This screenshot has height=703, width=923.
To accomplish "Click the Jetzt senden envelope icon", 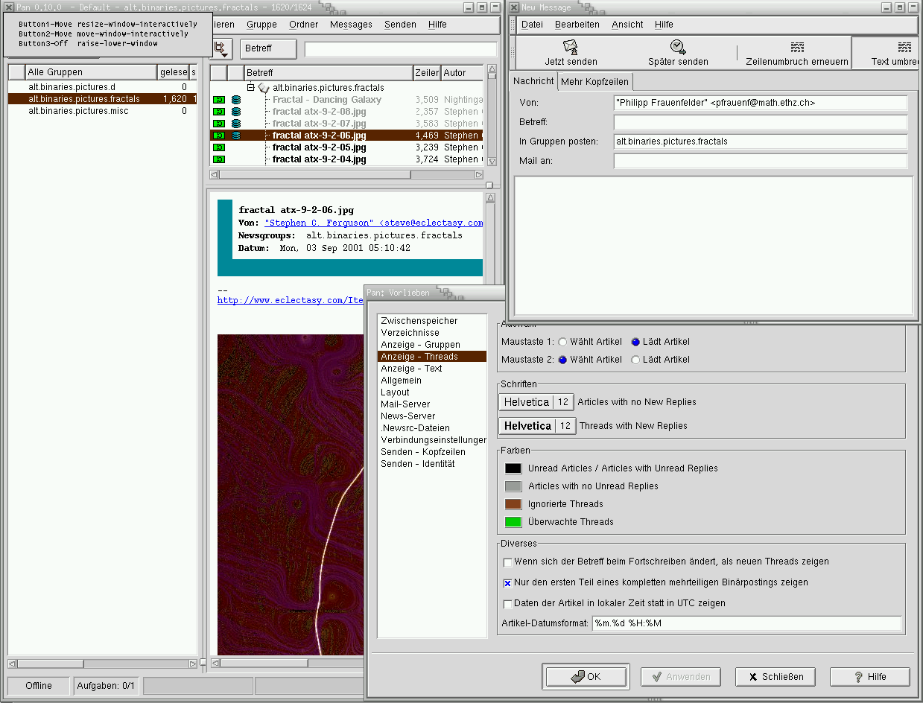I will (571, 48).
